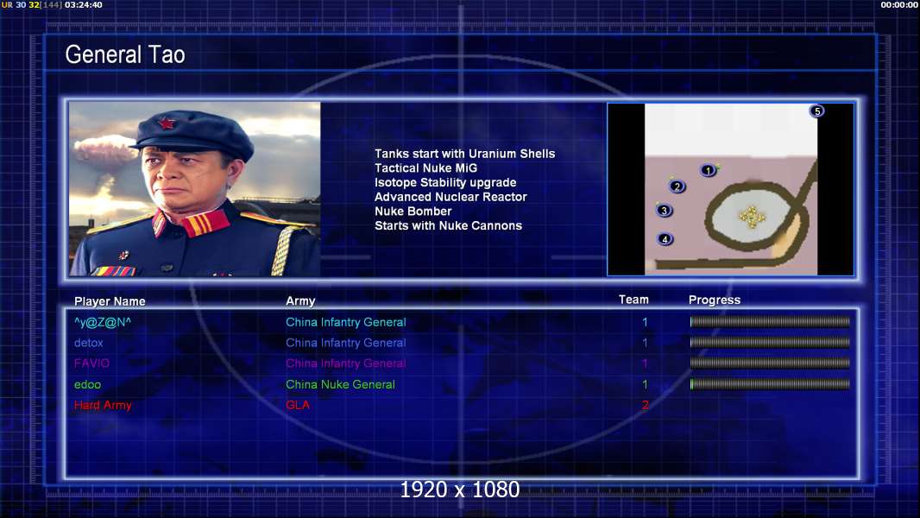
Task: Click the General Tao title text
Action: click(x=125, y=54)
